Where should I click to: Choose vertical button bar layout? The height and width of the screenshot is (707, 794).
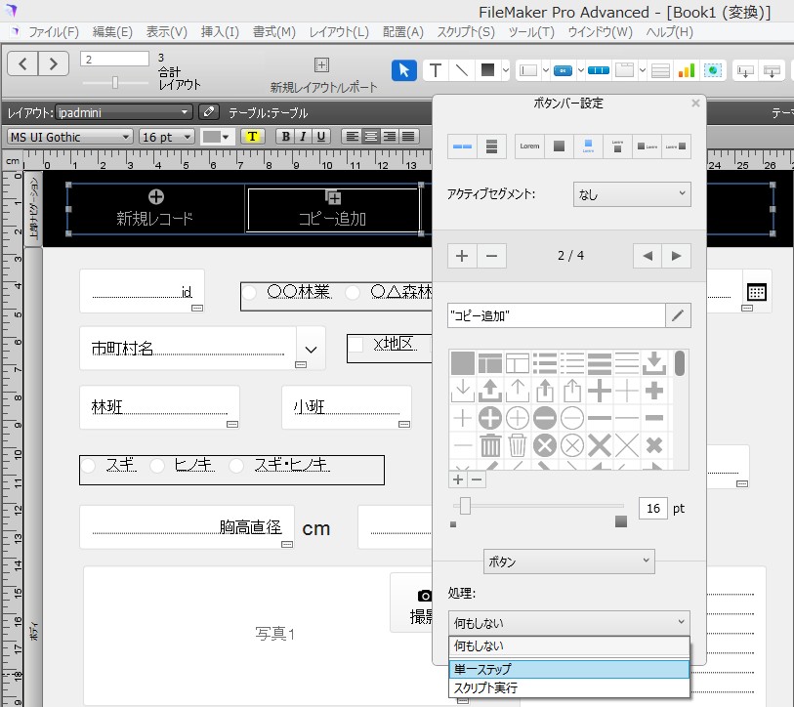pyautogui.click(x=491, y=146)
